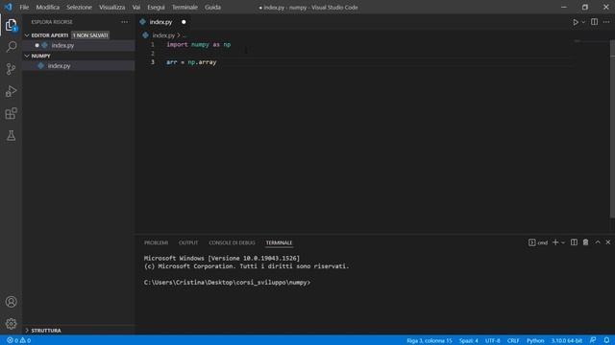The height and width of the screenshot is (345, 615).
Task: Open Explorer panel more actions ellipsis
Action: (x=125, y=22)
